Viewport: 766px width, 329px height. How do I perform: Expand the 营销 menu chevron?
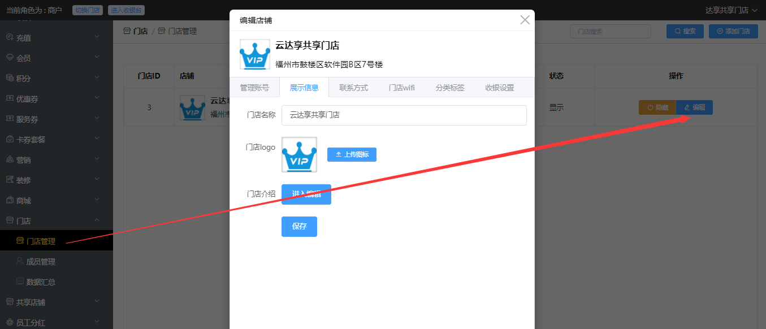point(97,159)
